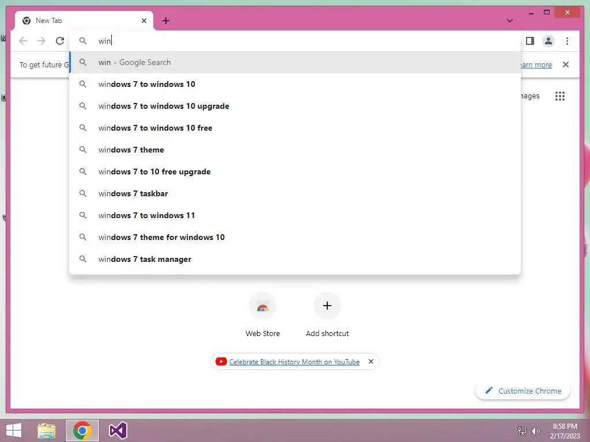The width and height of the screenshot is (590, 442).
Task: Click the Chrome taskbar icon
Action: coord(82,430)
